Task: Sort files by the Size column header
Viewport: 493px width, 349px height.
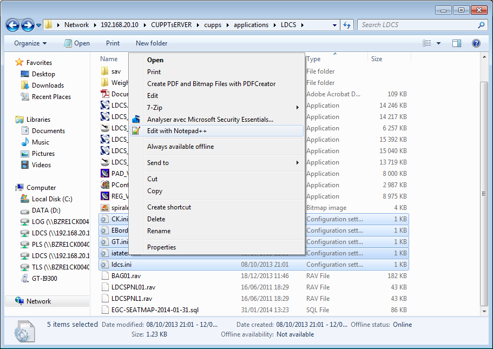Action: point(377,59)
